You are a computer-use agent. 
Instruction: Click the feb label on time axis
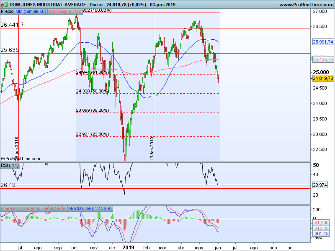click(146, 248)
